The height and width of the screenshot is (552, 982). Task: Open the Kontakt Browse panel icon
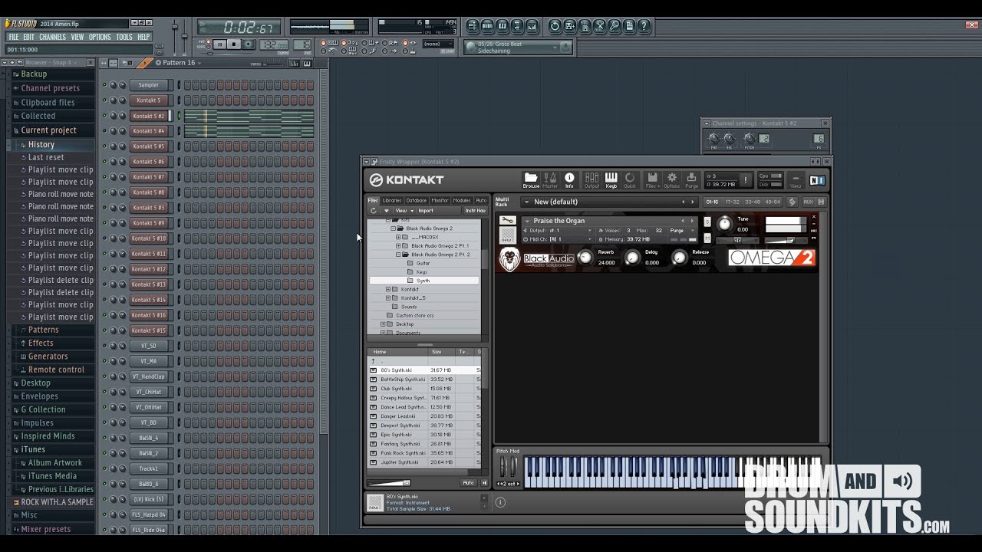tap(531, 179)
